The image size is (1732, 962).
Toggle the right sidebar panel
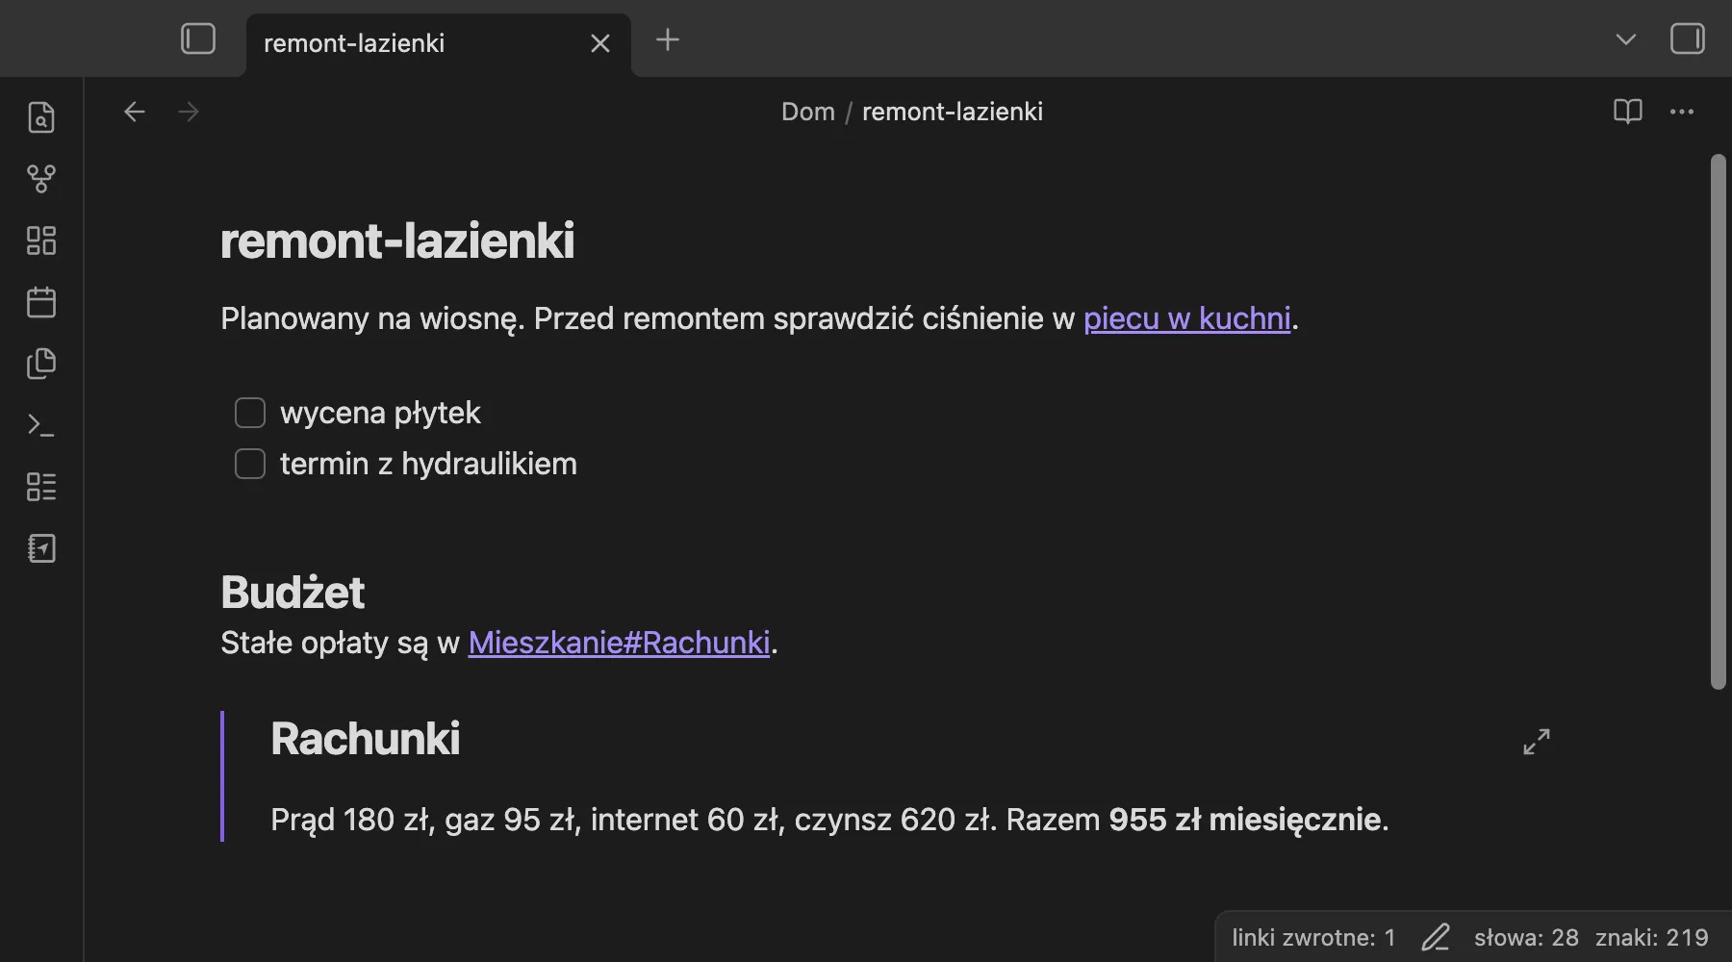[x=1688, y=39]
